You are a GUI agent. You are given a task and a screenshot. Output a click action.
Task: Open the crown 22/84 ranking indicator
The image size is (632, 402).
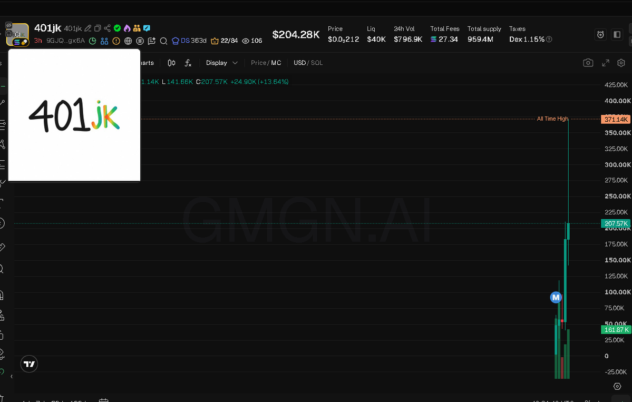pyautogui.click(x=224, y=41)
